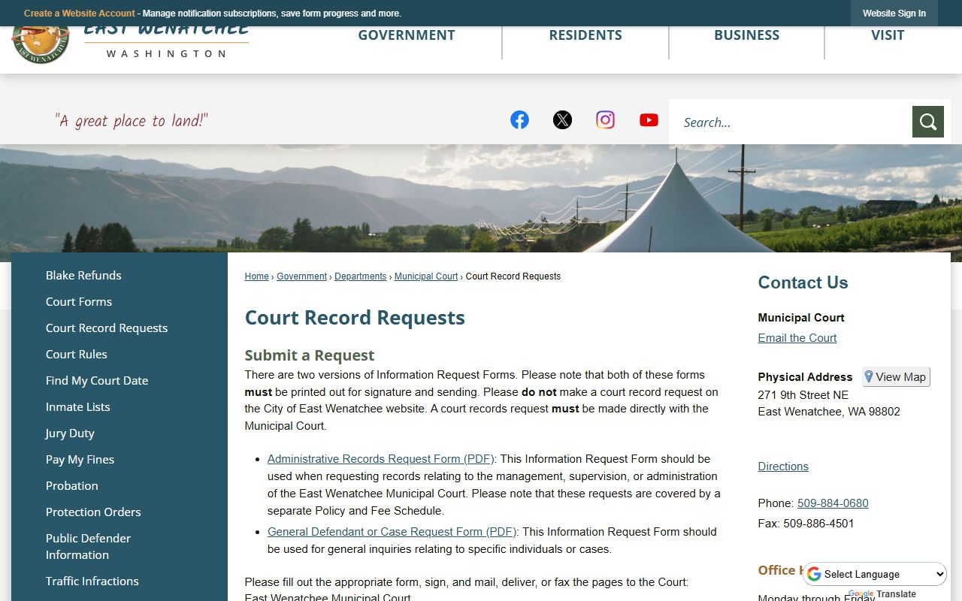The width and height of the screenshot is (962, 601).
Task: Click the address line 271 9th Street NE
Action: pos(803,394)
